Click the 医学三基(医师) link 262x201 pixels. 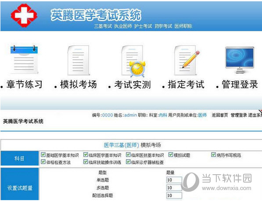pyautogui.click(x=122, y=145)
